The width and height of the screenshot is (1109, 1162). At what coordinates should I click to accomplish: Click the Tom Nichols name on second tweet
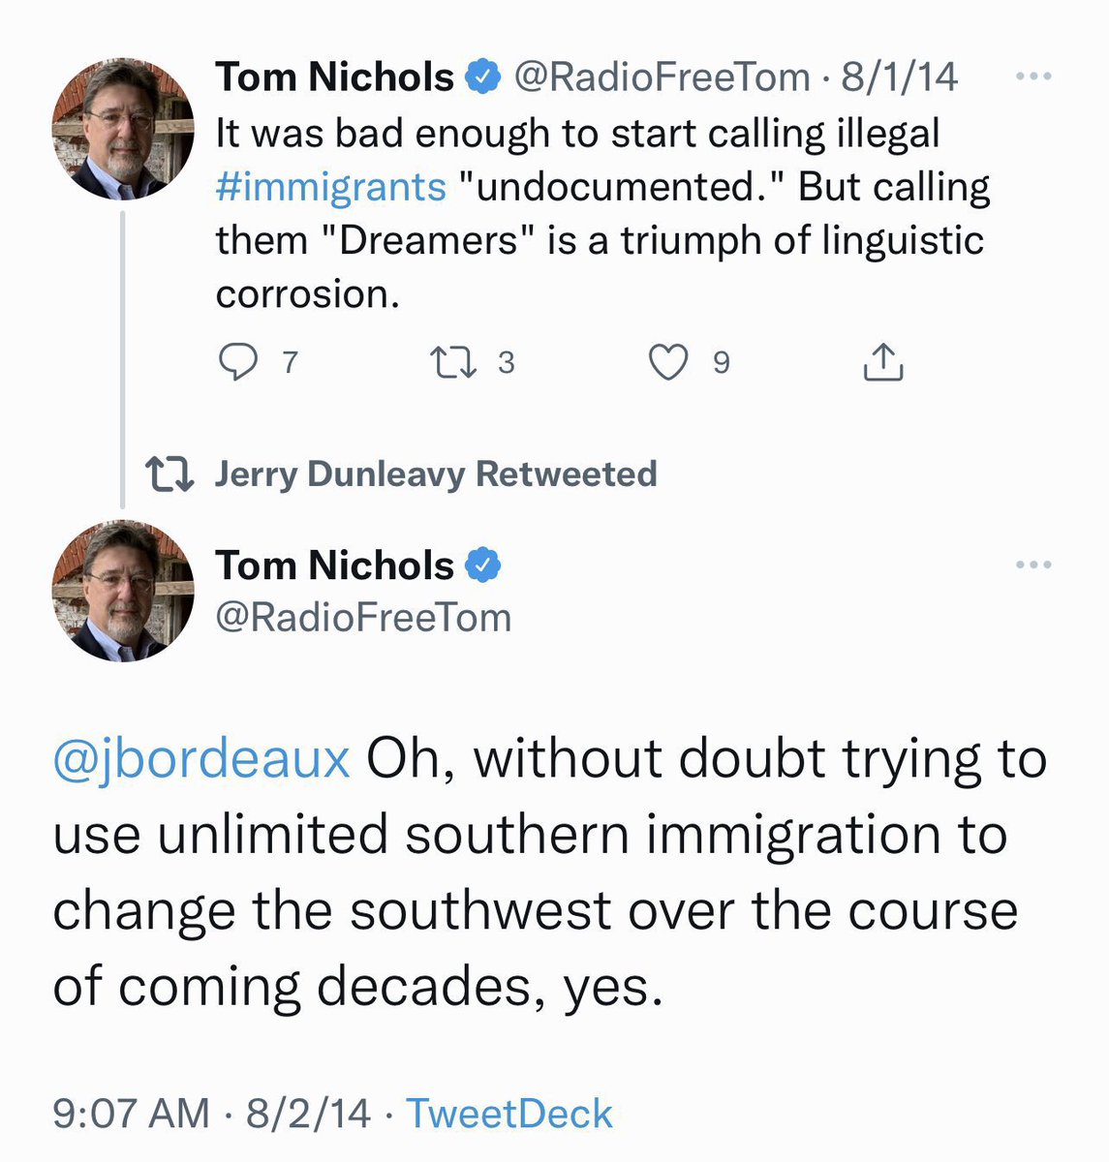334,565
